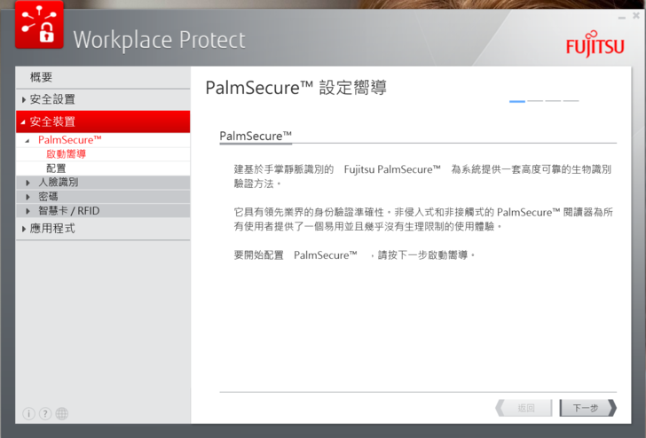Image resolution: width=646 pixels, height=438 pixels.
Task: Click the question mark help icon
Action: pos(45,413)
